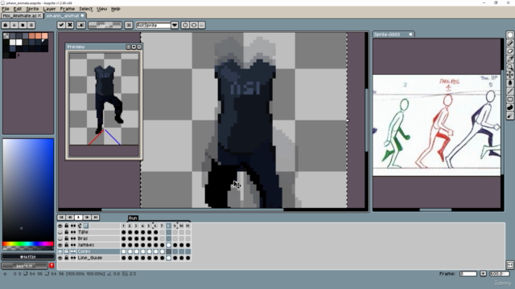515x289 pixels.
Task: Select the Eraser tool
Action: click(509, 51)
